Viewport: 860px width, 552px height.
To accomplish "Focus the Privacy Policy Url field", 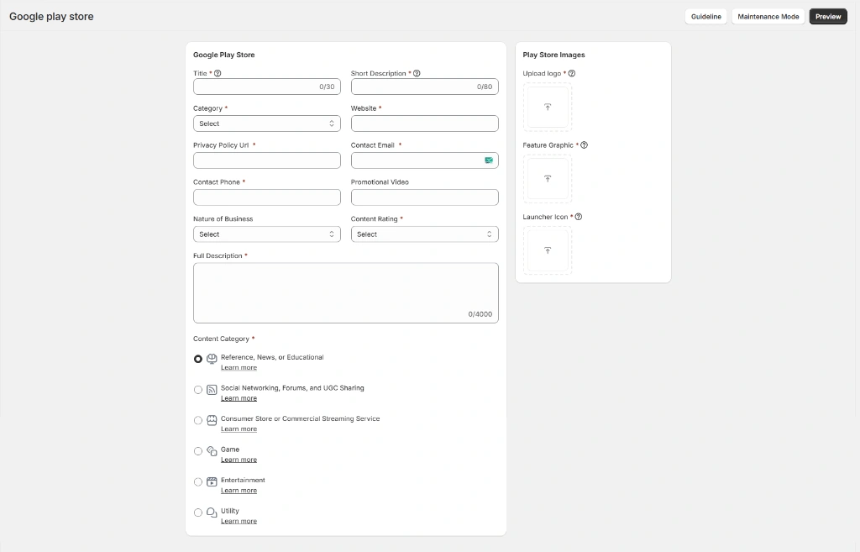I will click(x=266, y=160).
